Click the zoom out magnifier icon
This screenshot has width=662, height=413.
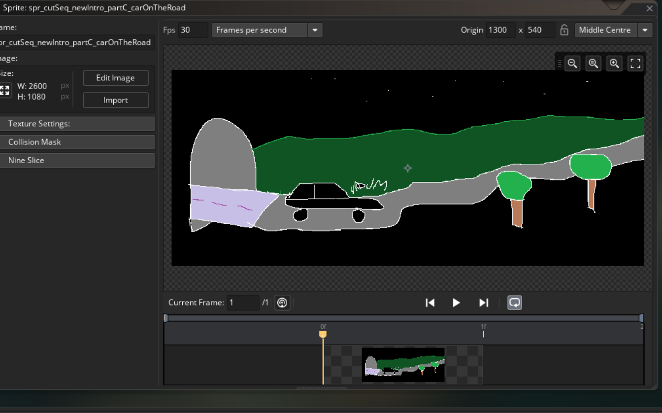(x=572, y=64)
